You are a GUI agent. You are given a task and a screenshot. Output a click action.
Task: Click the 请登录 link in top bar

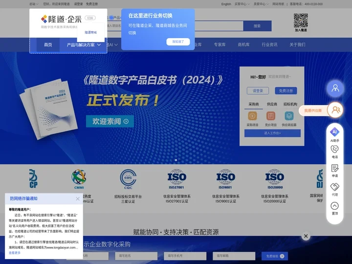point(78,4)
